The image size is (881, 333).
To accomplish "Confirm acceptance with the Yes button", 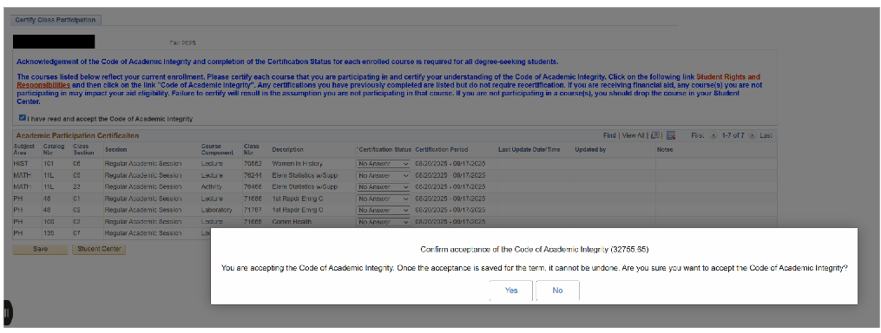I will click(510, 291).
